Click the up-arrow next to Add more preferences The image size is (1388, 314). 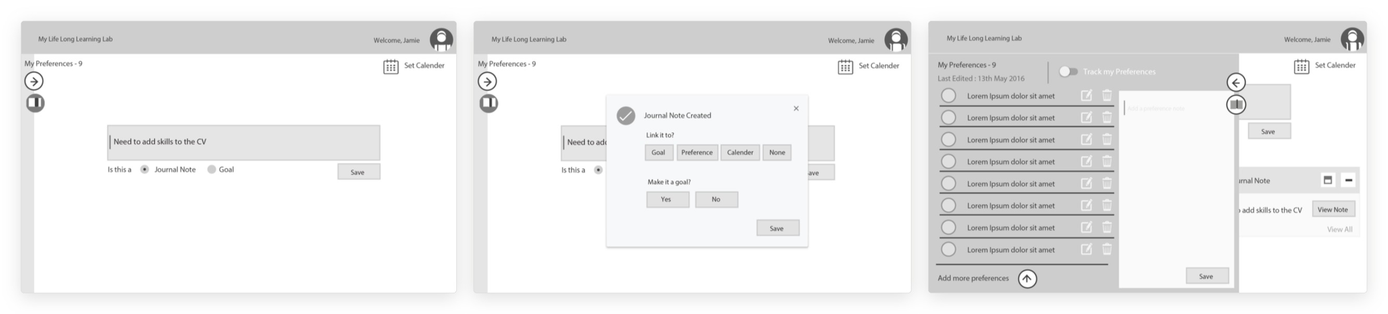click(x=1027, y=279)
